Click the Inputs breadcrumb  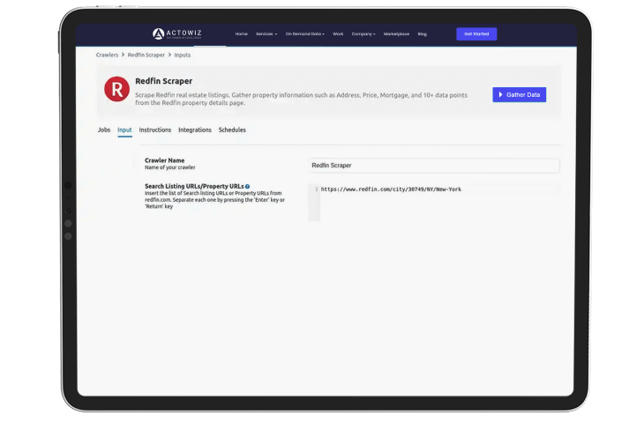182,55
